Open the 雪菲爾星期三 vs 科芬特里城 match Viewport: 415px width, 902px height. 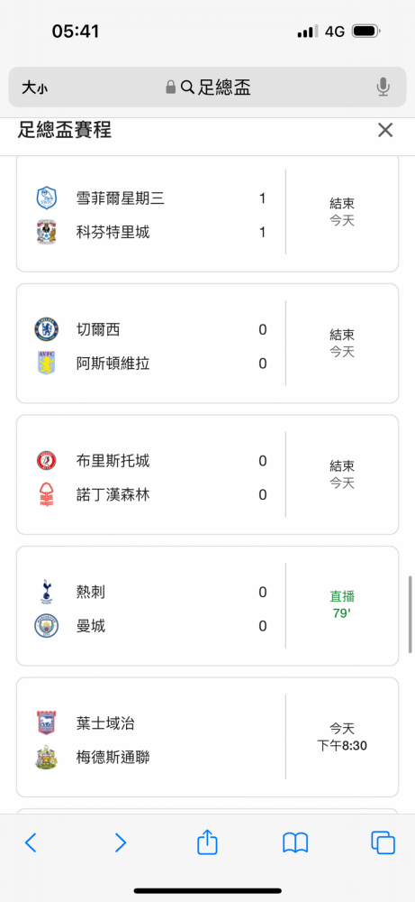[207, 213]
